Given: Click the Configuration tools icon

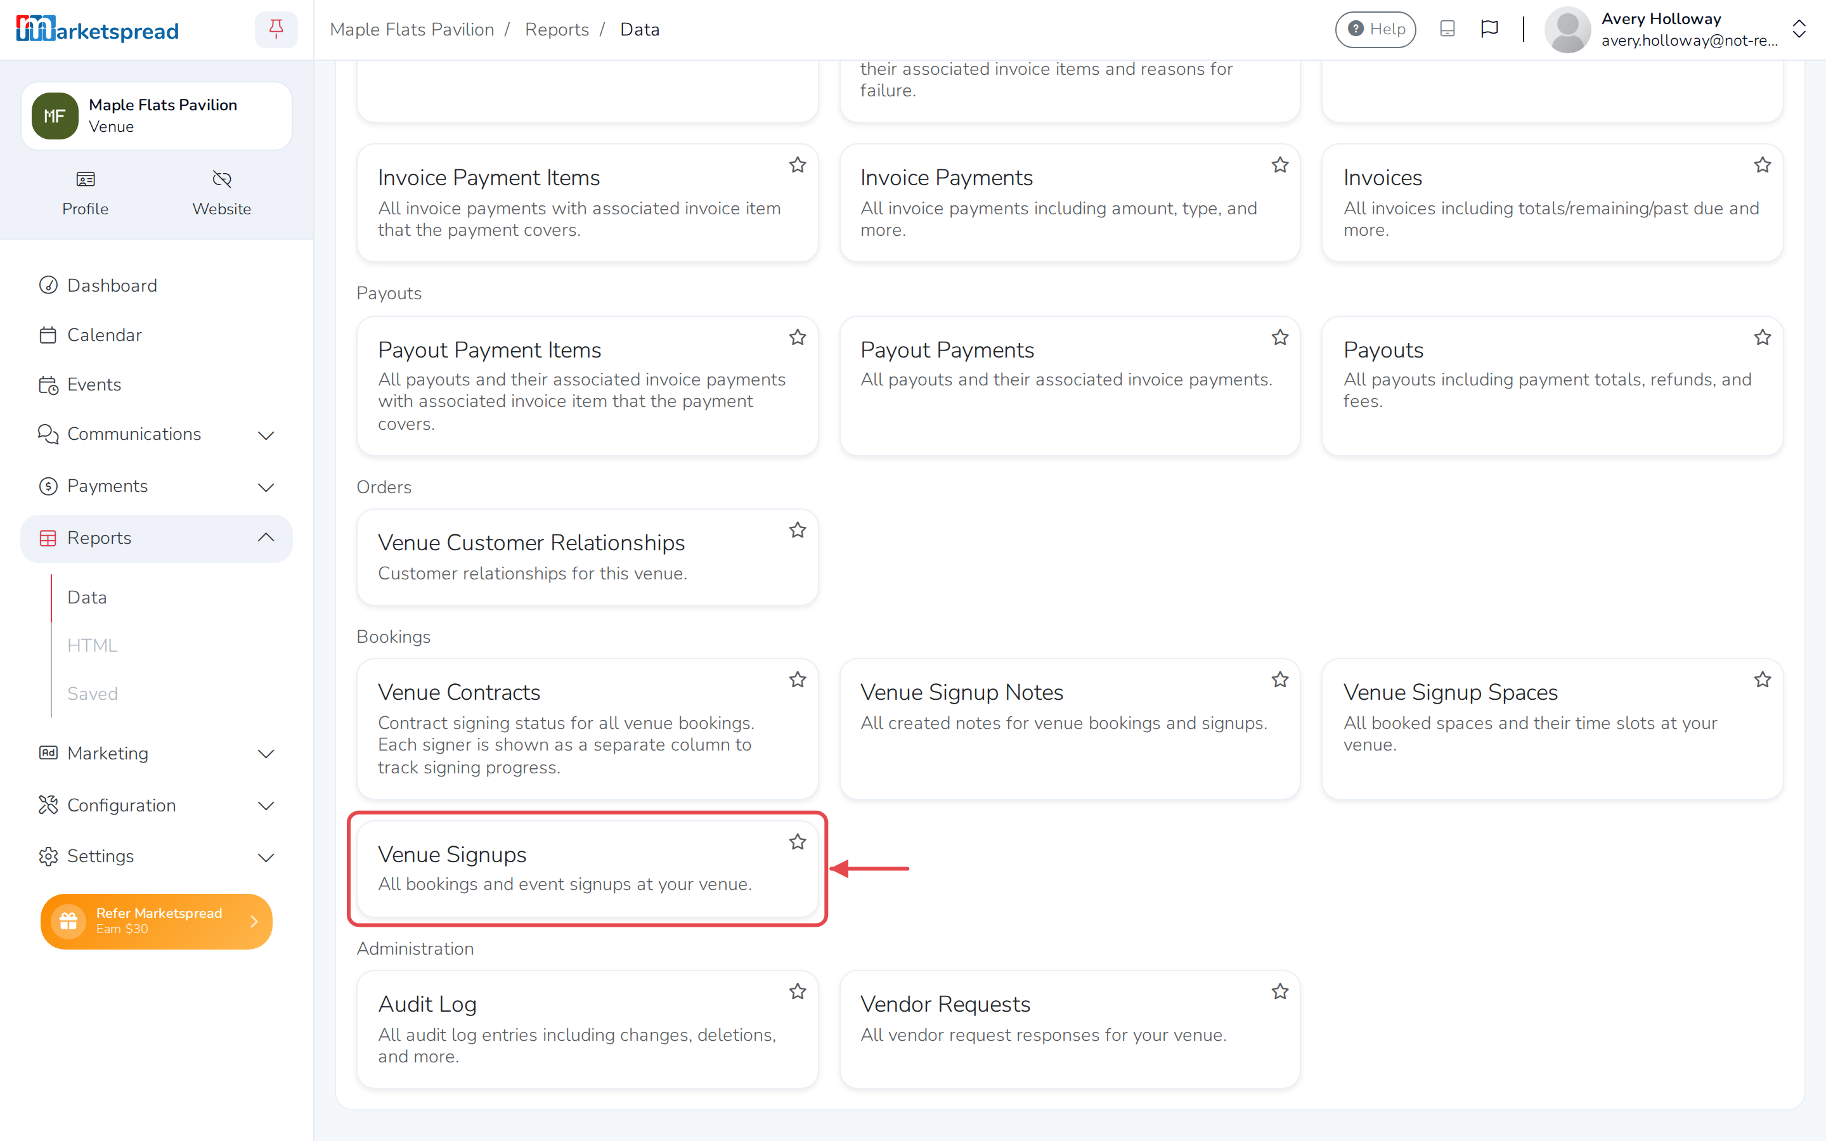Looking at the screenshot, I should click(x=48, y=805).
